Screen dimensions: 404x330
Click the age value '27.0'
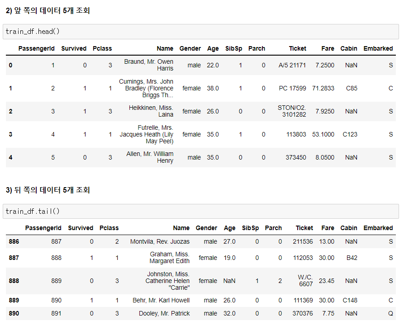pos(229,241)
